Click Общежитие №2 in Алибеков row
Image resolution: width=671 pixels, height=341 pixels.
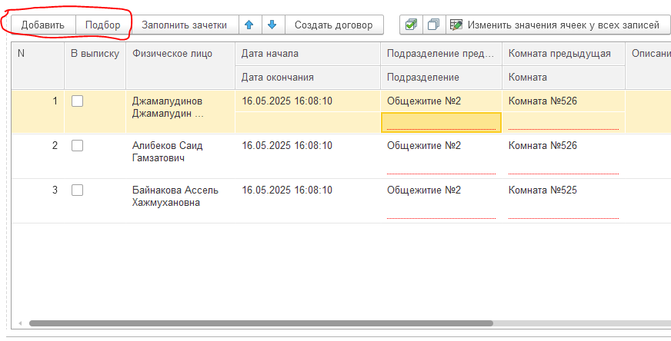(424, 146)
